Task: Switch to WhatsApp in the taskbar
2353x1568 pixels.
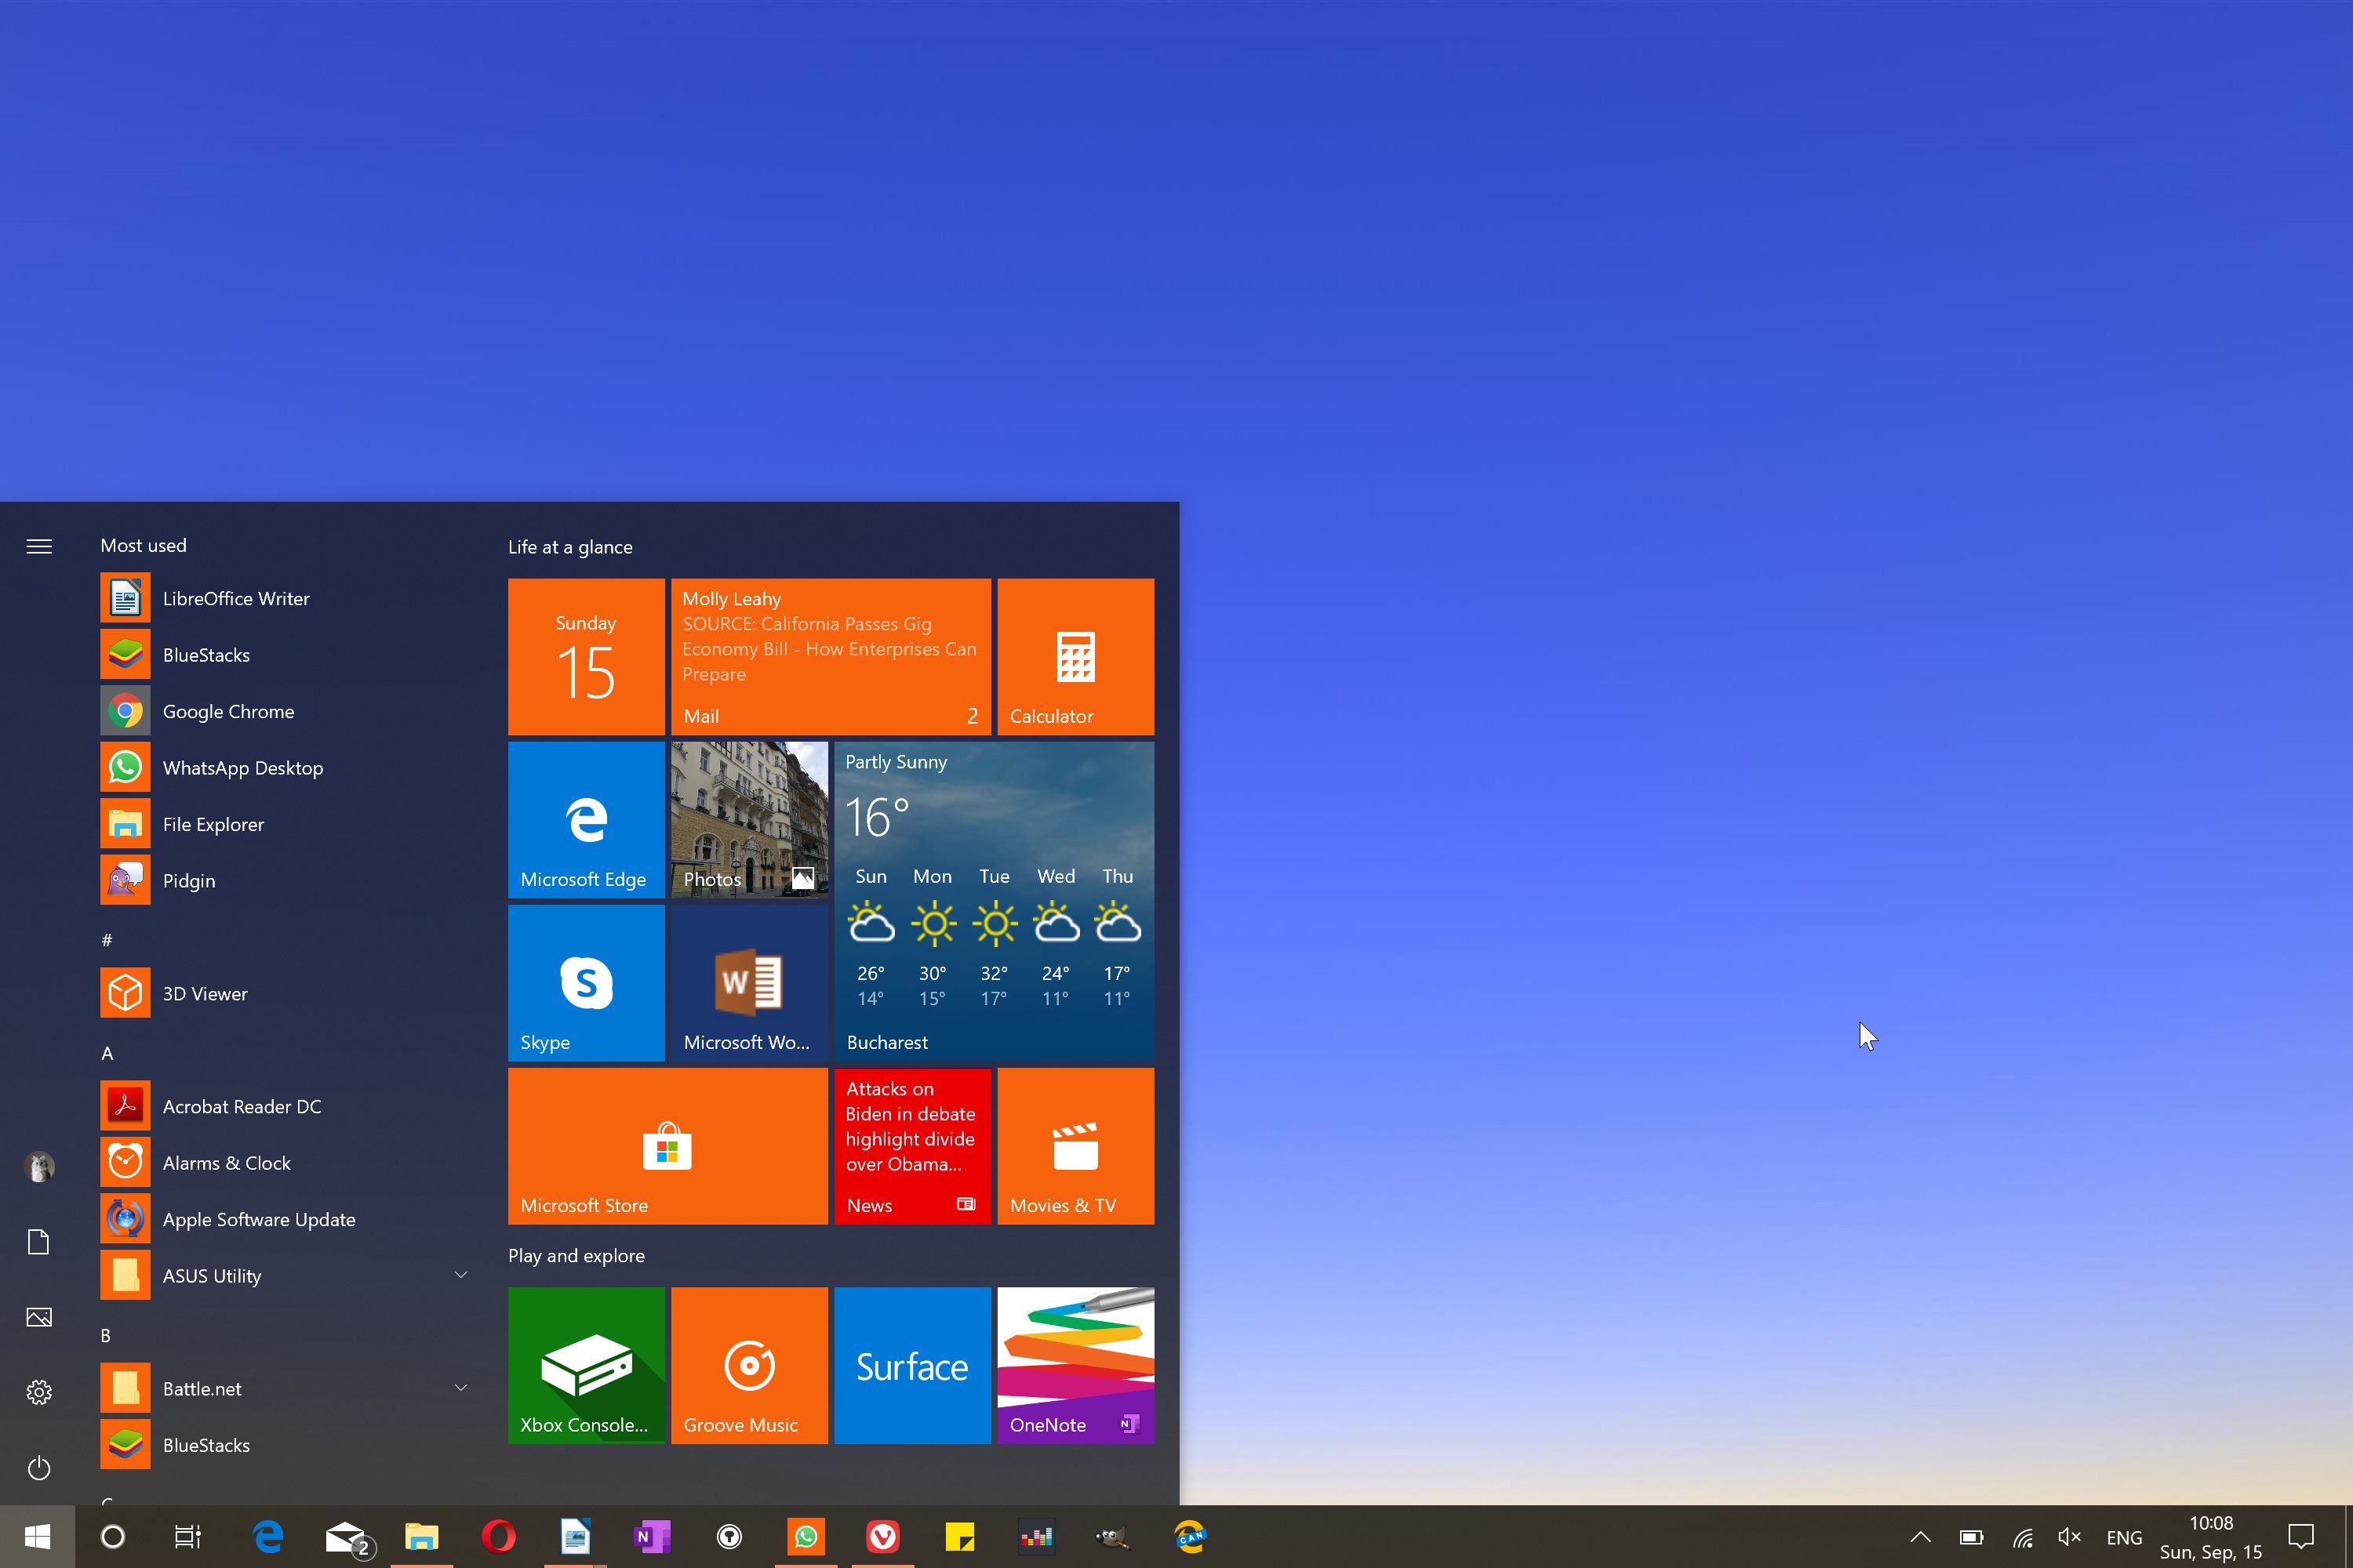Action: [x=806, y=1536]
